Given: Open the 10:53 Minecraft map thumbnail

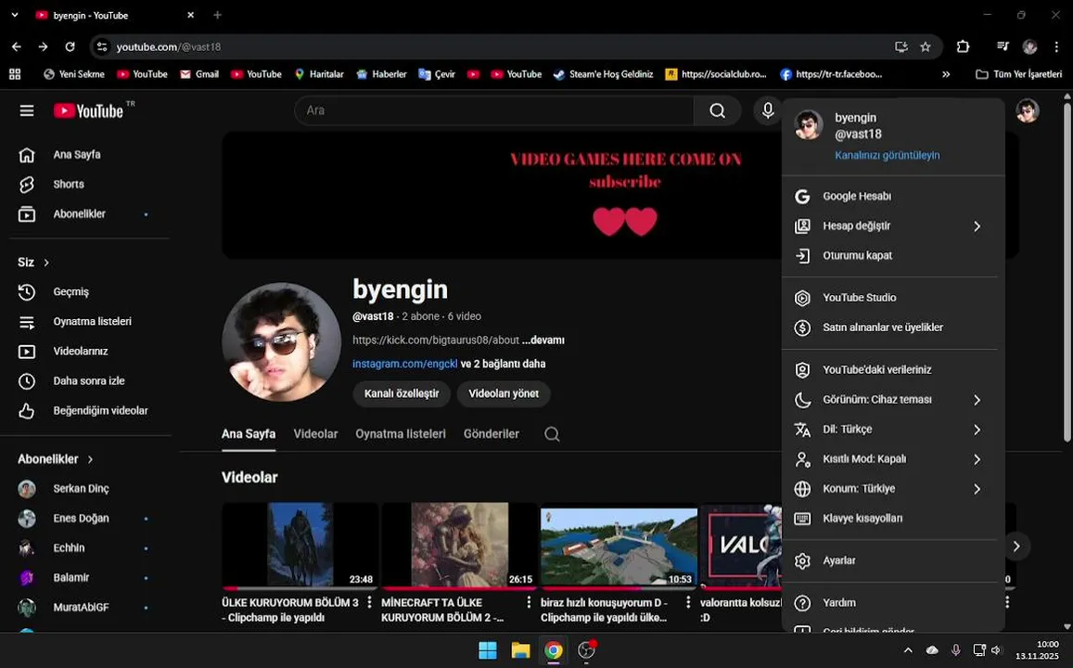Looking at the screenshot, I should 619,546.
